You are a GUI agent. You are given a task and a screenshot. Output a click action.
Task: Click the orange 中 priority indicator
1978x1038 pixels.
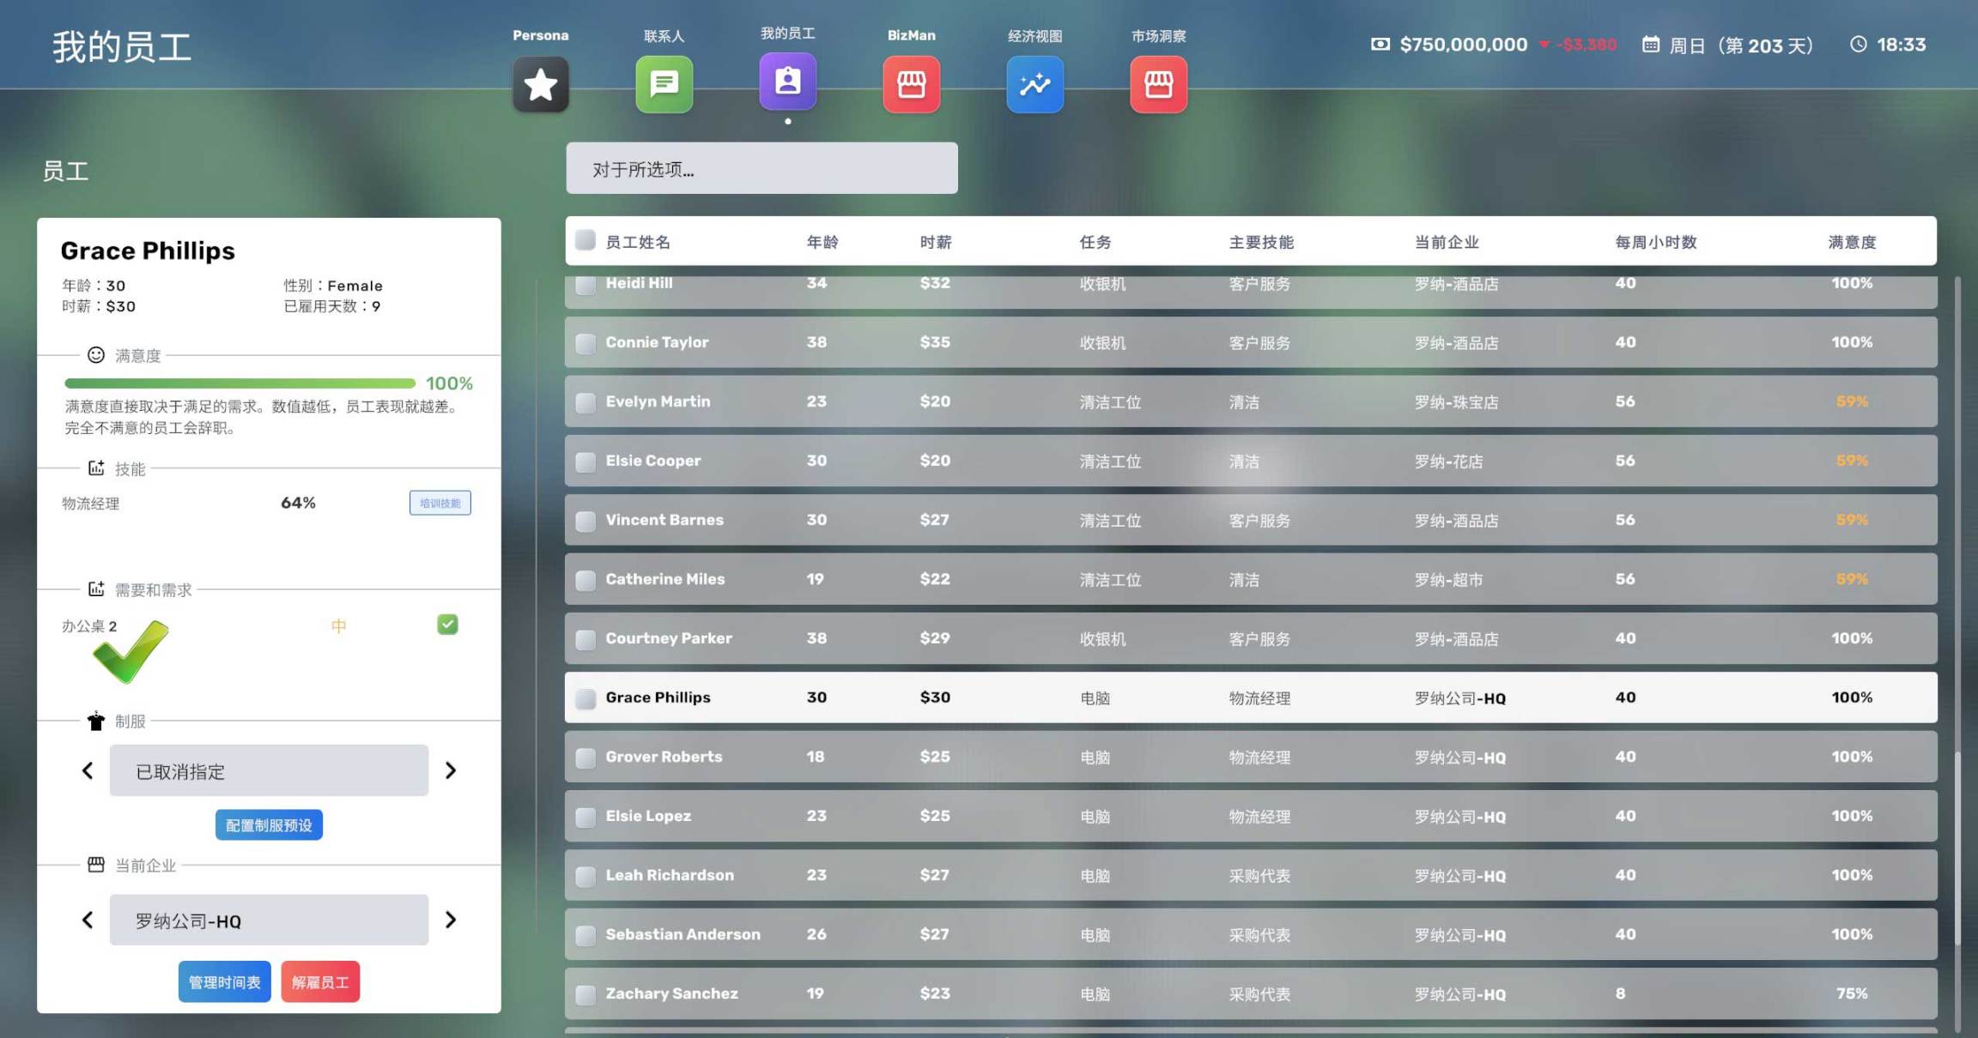tap(339, 626)
